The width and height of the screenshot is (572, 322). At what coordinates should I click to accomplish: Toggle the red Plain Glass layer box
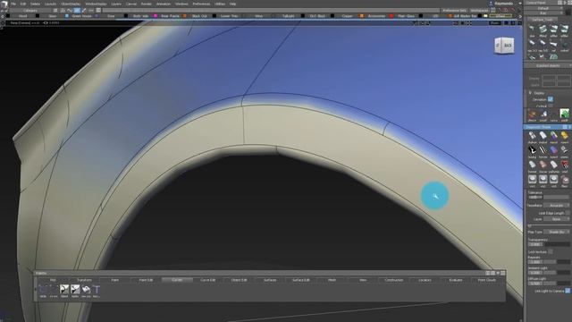click(x=391, y=16)
